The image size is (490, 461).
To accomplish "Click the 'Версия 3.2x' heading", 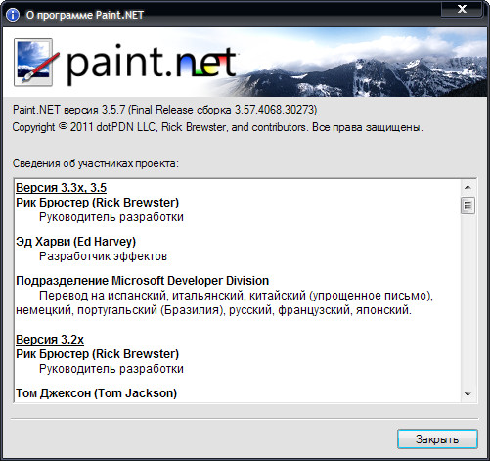I will tap(50, 340).
